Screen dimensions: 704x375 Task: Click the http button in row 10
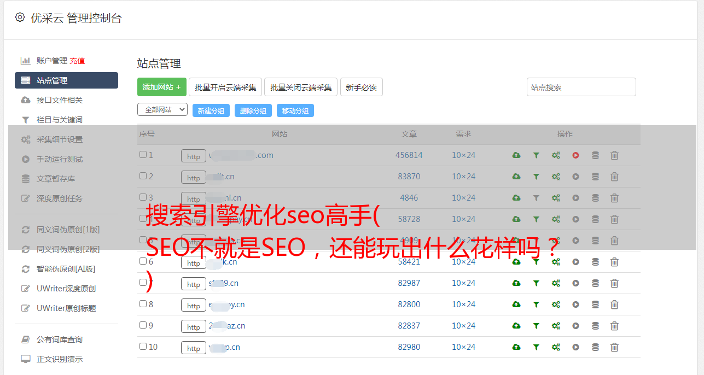[x=194, y=348]
